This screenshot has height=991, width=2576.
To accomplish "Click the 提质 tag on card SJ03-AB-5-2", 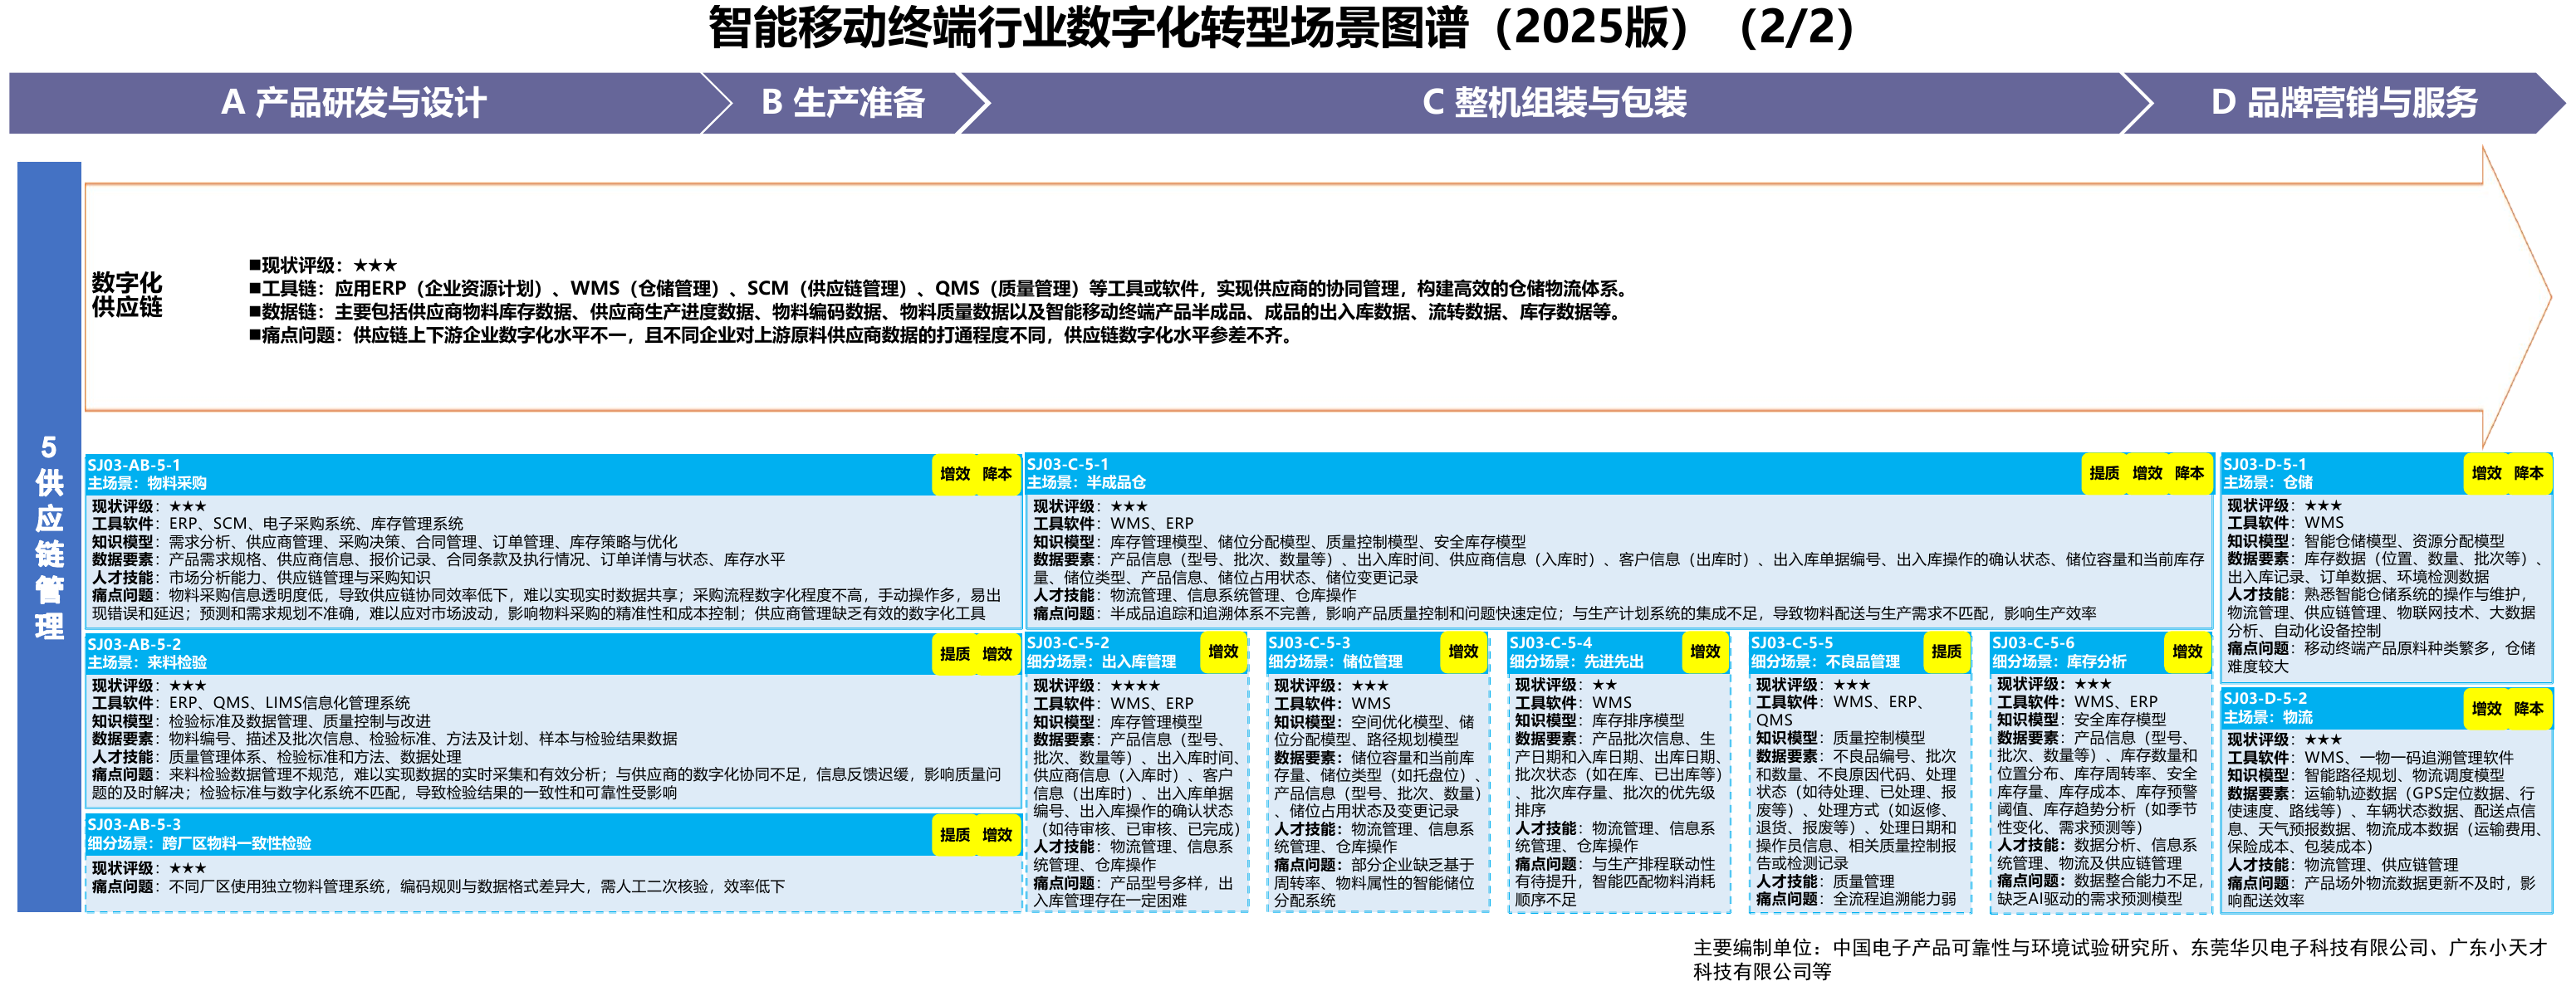I will [955, 654].
